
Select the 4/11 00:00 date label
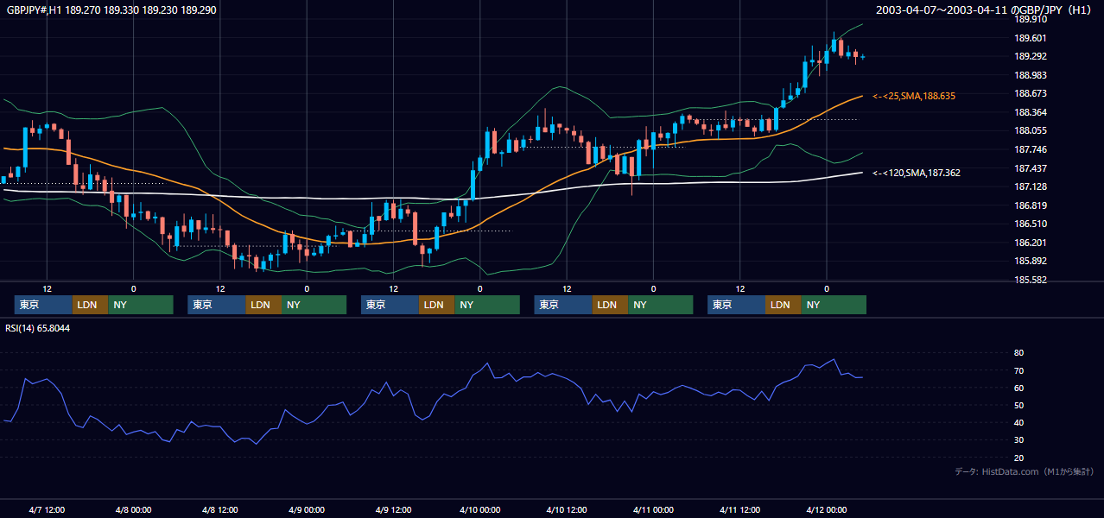(653, 509)
